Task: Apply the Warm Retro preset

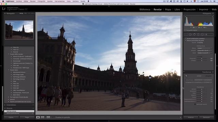Action: click(16, 95)
